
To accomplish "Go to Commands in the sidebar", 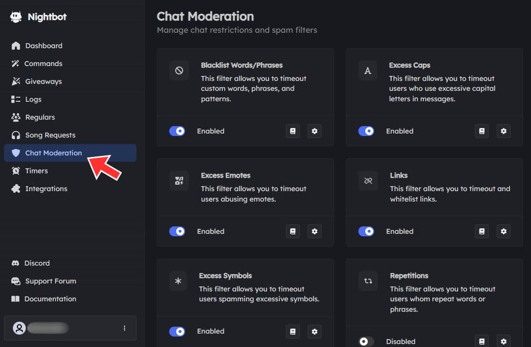I will (44, 64).
